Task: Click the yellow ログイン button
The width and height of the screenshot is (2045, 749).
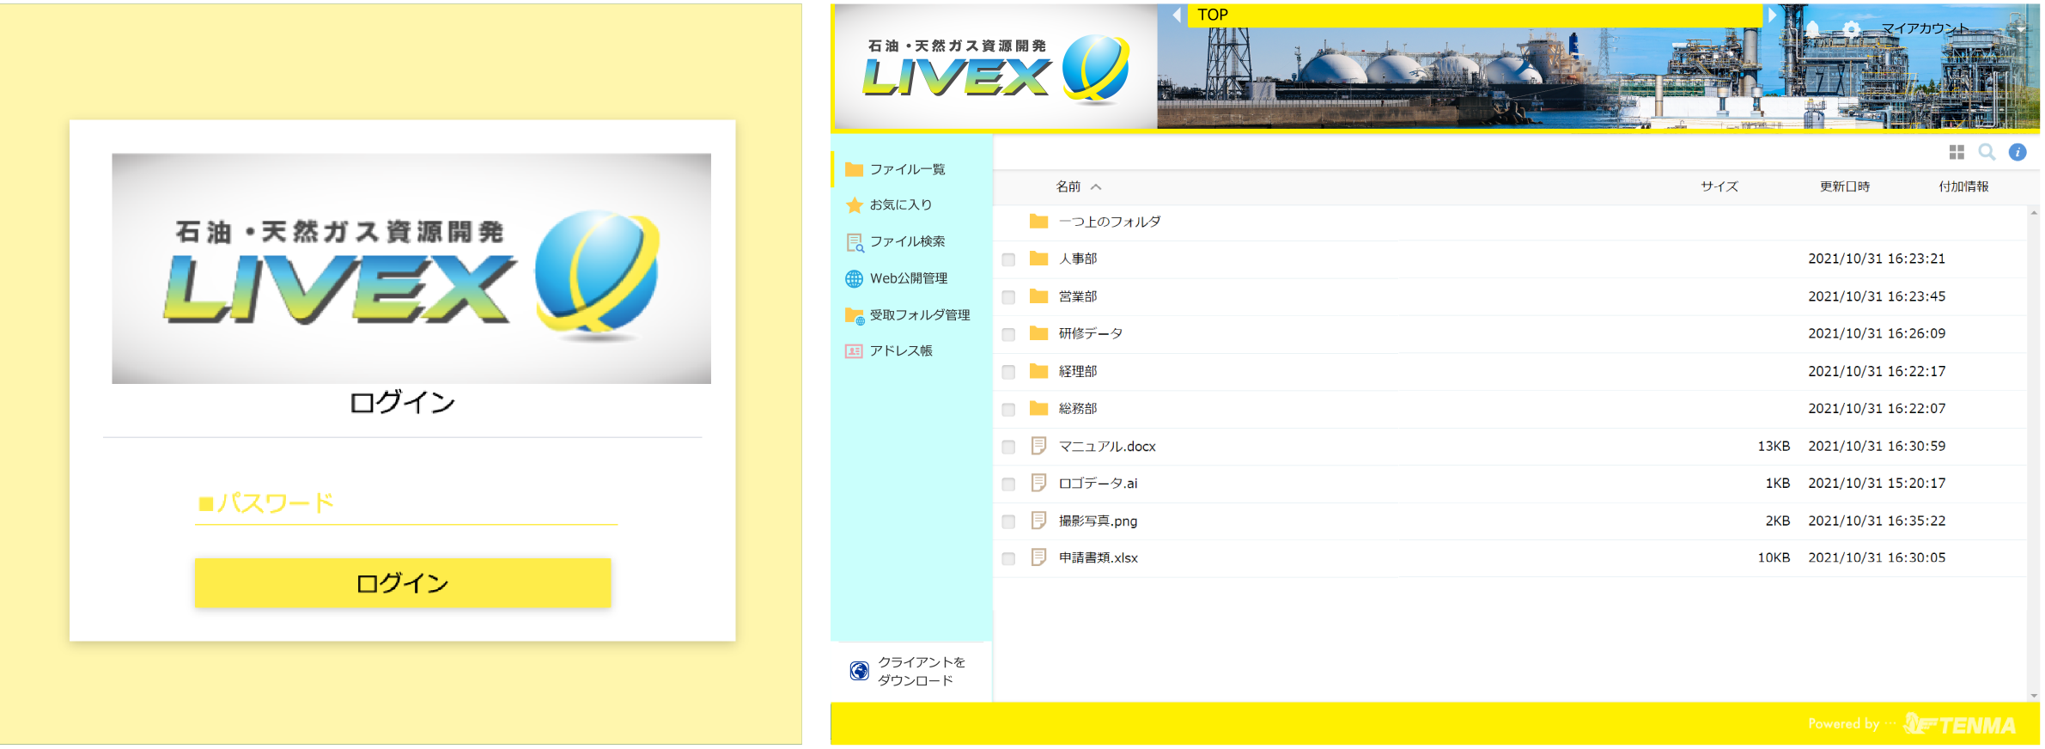Action: (x=403, y=583)
